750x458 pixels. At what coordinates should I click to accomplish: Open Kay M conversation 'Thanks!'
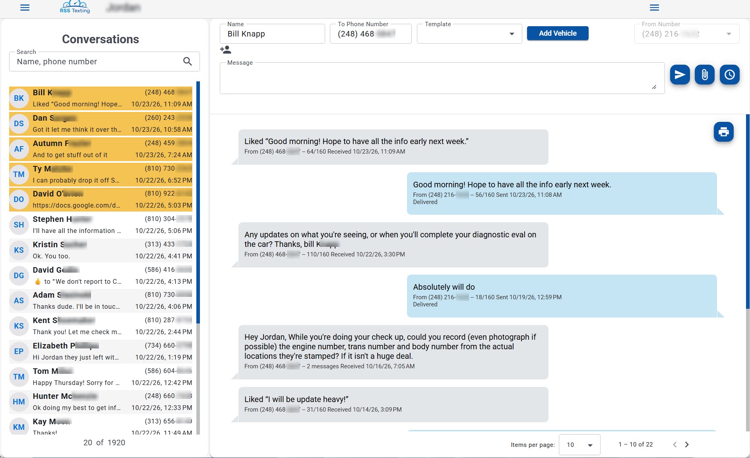(x=101, y=425)
